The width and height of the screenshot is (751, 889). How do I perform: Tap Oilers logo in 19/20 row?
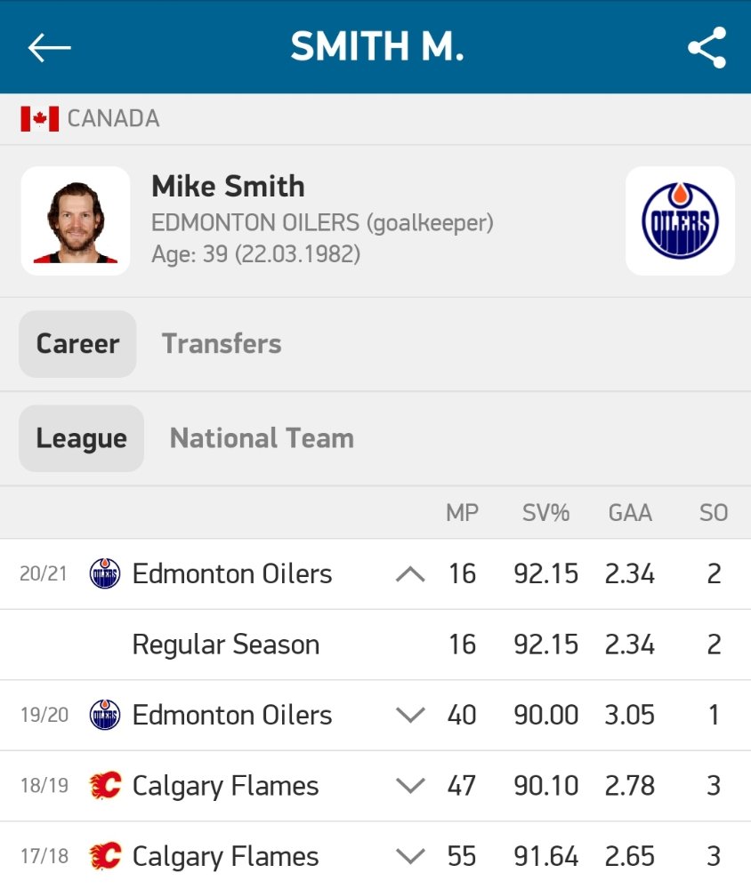[105, 715]
